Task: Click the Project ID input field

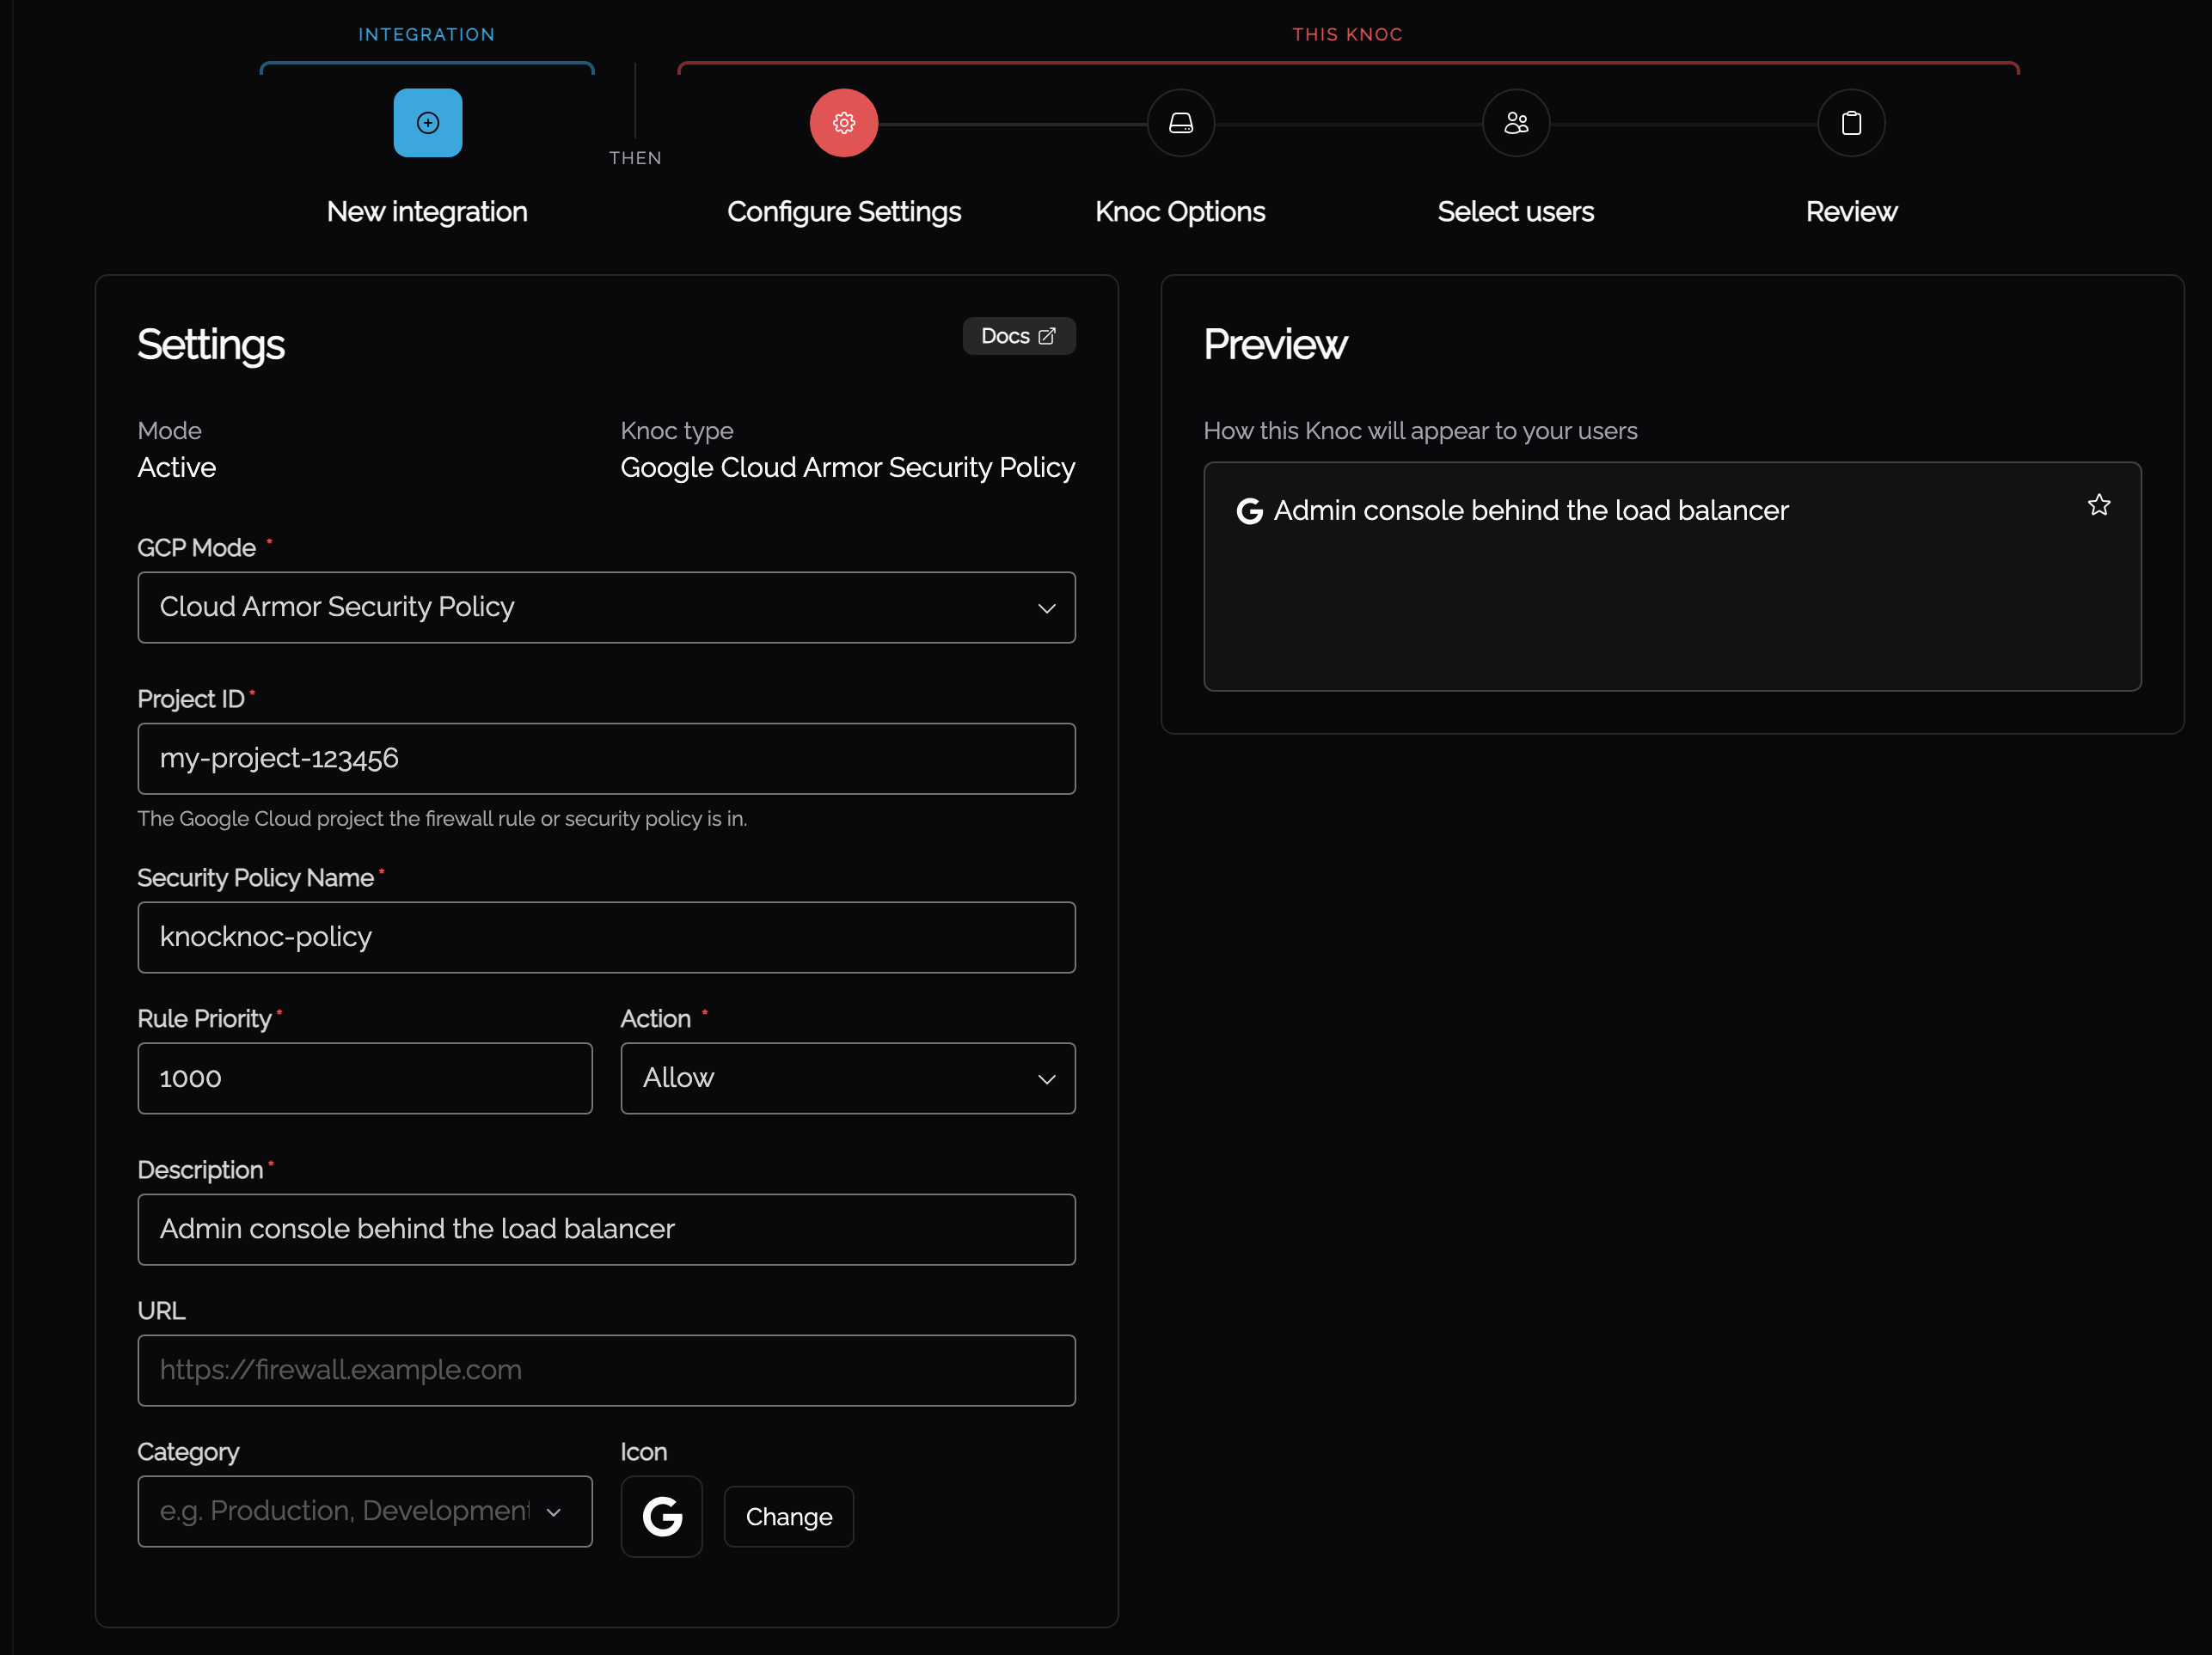Action: 606,759
